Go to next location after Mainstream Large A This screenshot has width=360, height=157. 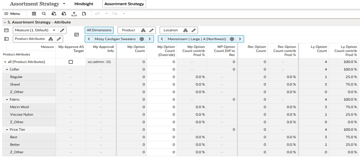(240, 39)
